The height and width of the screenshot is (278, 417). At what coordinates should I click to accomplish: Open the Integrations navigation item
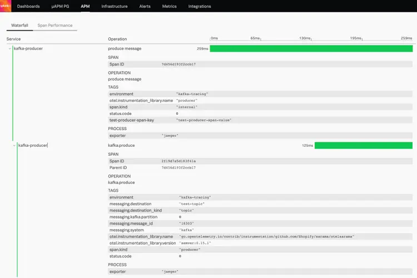(x=200, y=7)
